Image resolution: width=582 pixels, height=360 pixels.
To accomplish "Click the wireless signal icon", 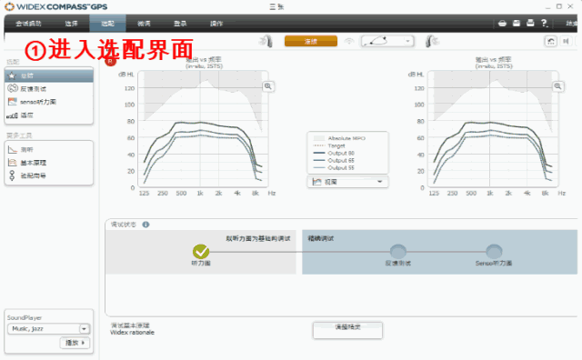I will (349, 41).
